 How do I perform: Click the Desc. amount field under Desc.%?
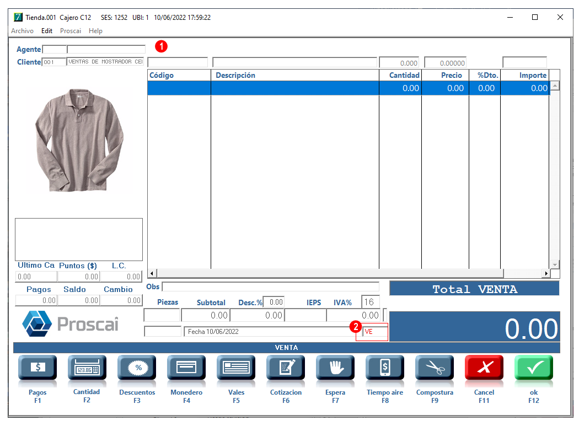pos(257,315)
